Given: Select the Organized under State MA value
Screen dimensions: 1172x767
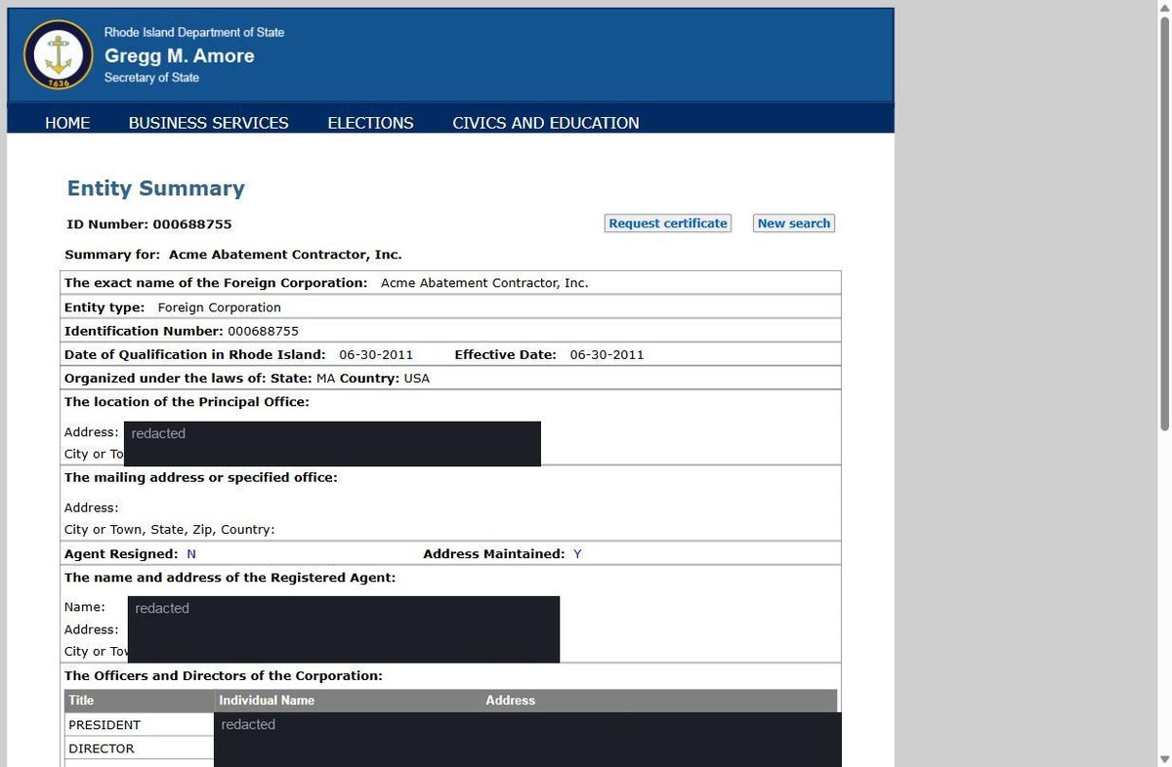Looking at the screenshot, I should coord(325,378).
